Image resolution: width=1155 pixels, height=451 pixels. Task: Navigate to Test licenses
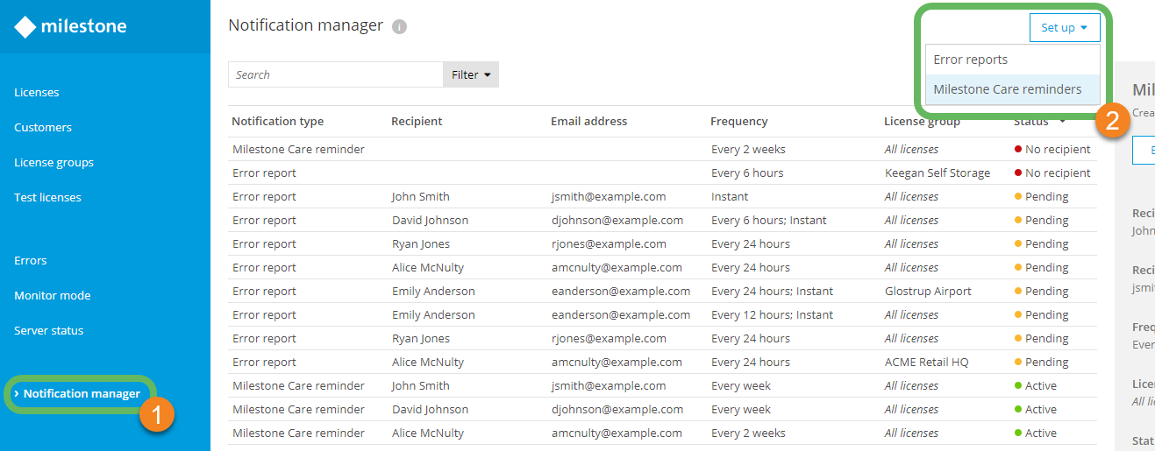[x=47, y=198]
